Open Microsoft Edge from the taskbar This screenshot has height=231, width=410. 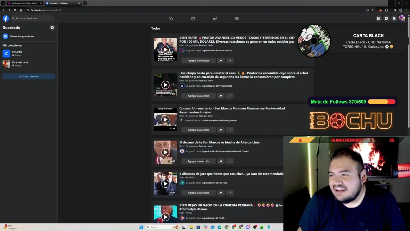click(x=219, y=227)
